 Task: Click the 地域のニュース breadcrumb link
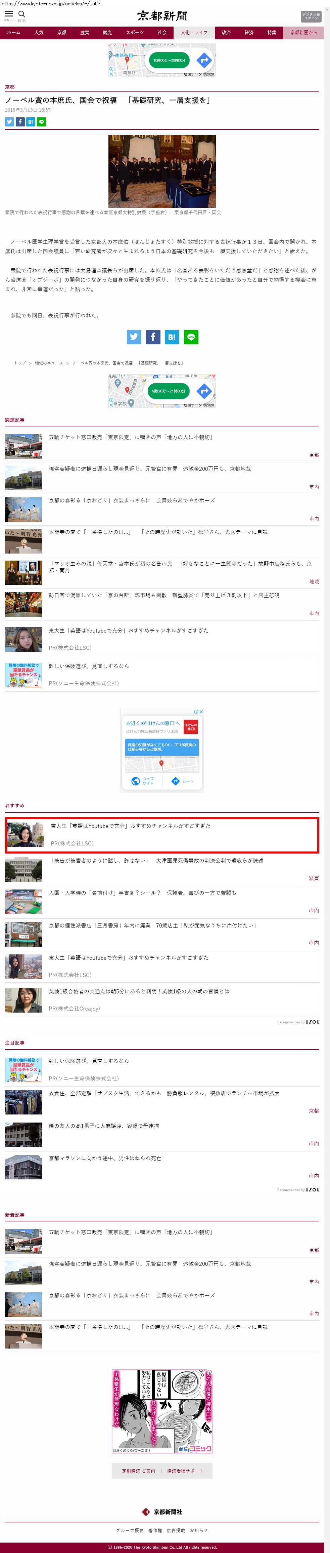tap(49, 363)
